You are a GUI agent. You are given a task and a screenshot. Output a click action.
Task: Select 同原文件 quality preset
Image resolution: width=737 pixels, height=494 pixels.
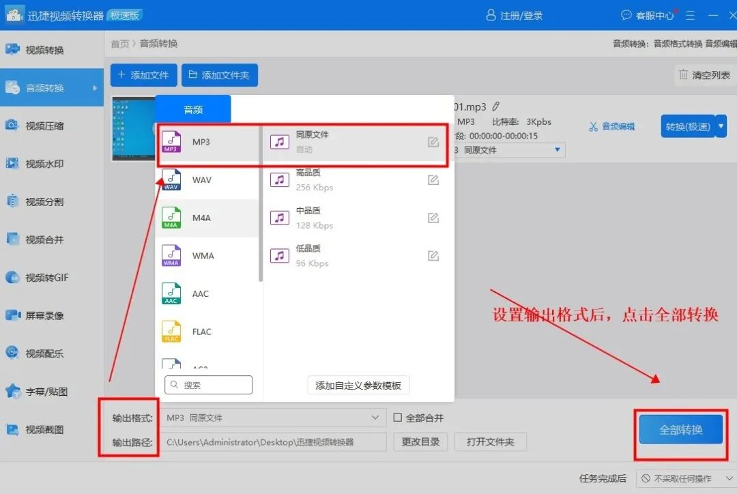coord(355,142)
